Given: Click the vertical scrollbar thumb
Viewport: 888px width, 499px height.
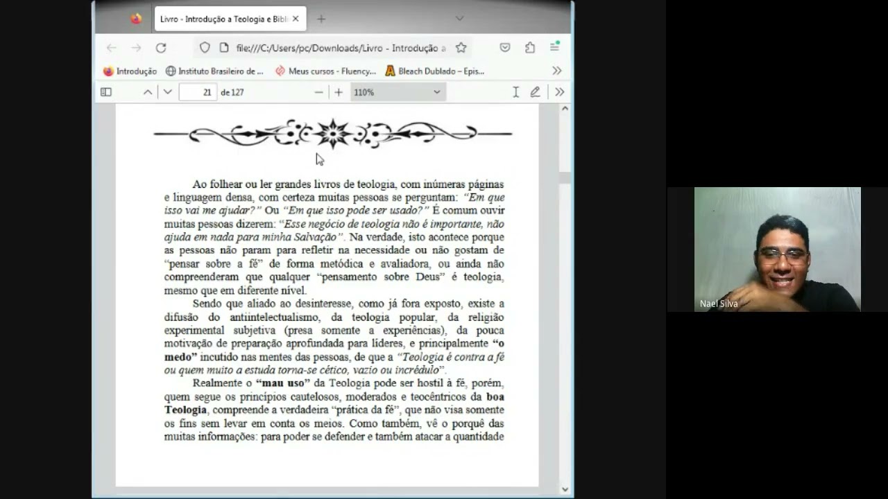Looking at the screenshot, I should (x=565, y=178).
